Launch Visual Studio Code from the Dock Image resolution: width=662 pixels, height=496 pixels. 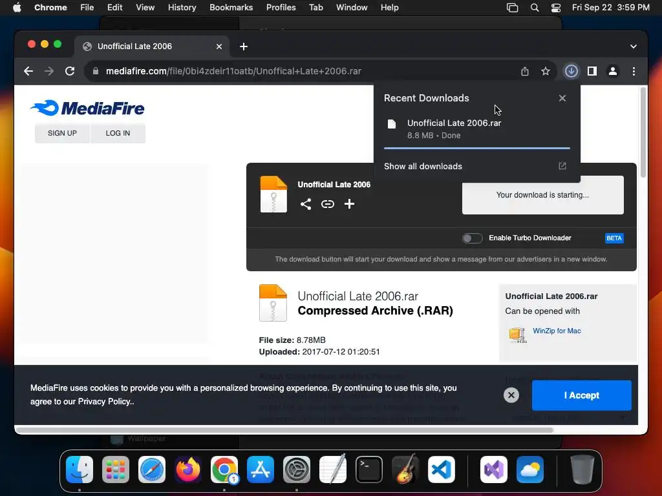(x=441, y=470)
